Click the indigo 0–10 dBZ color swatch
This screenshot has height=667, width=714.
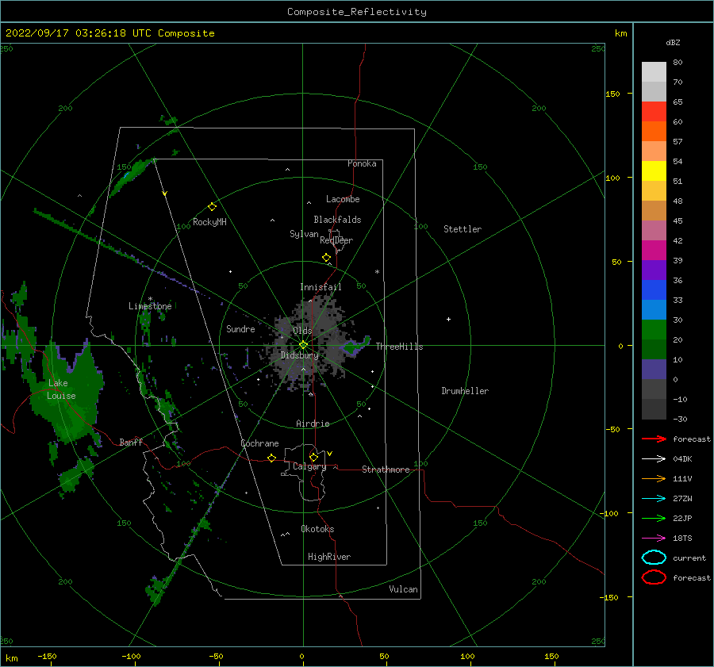pyautogui.click(x=654, y=370)
